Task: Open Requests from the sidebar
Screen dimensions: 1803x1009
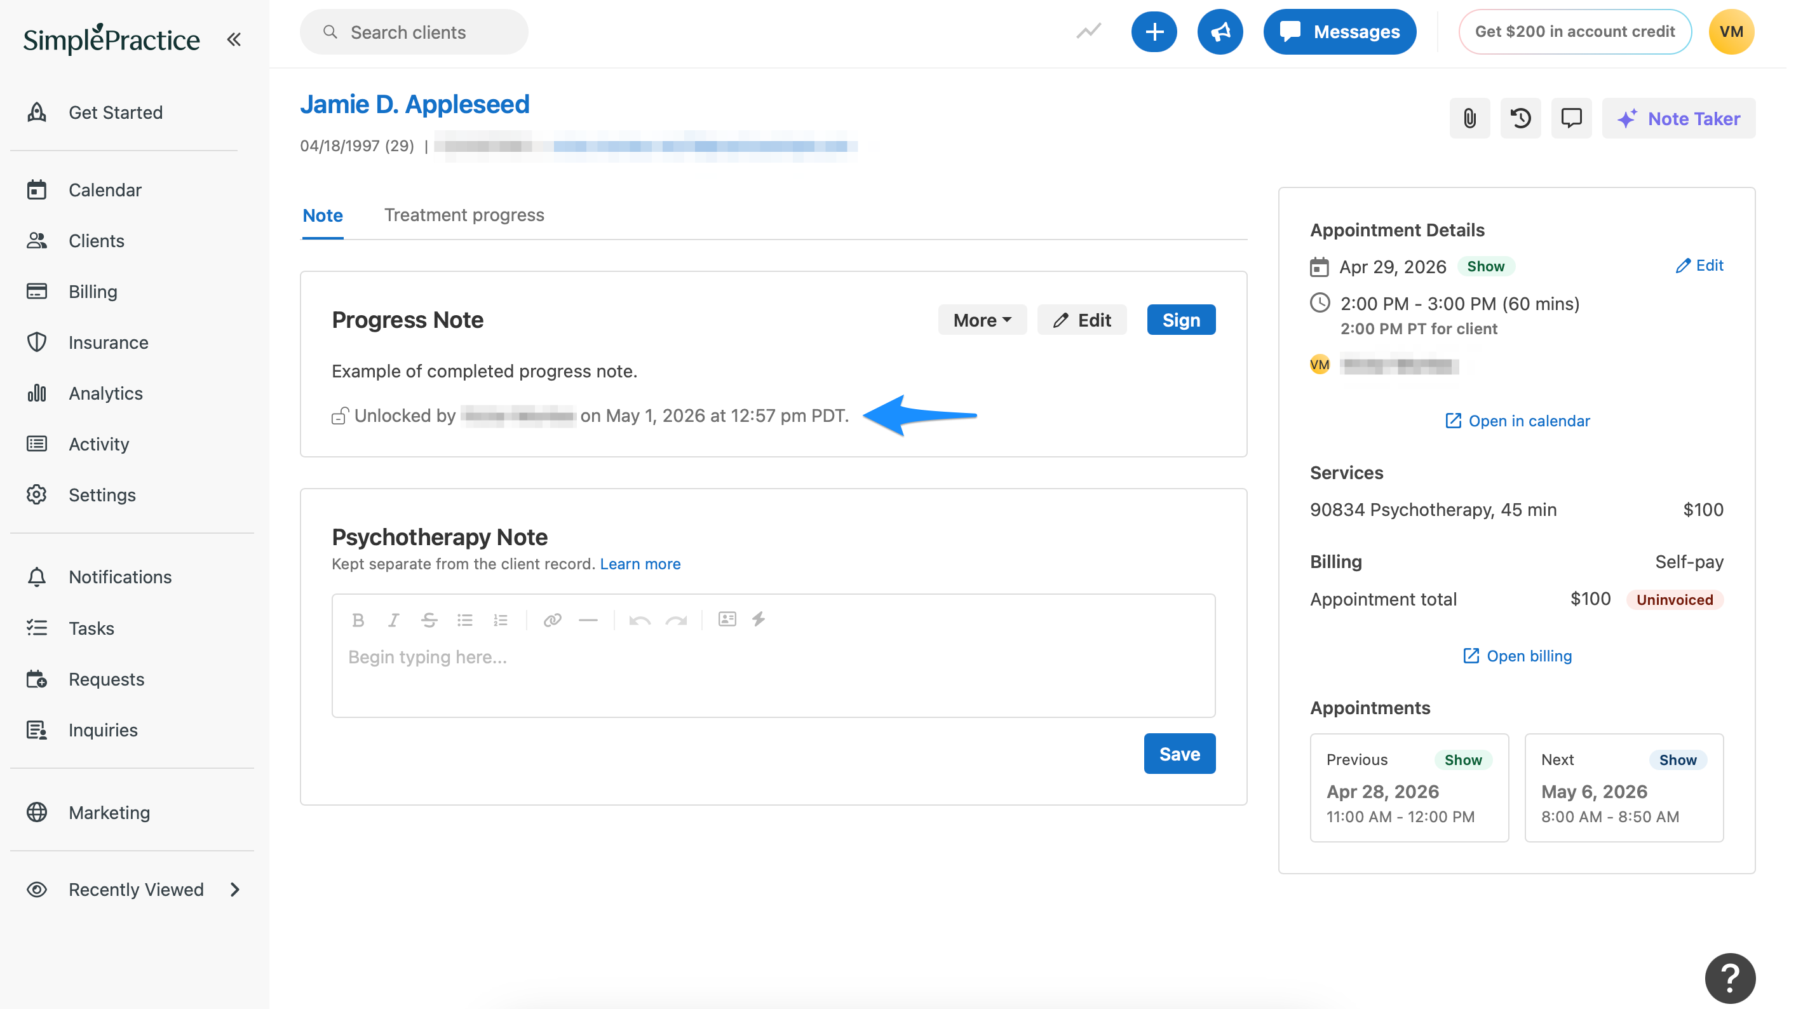Action: (x=106, y=679)
